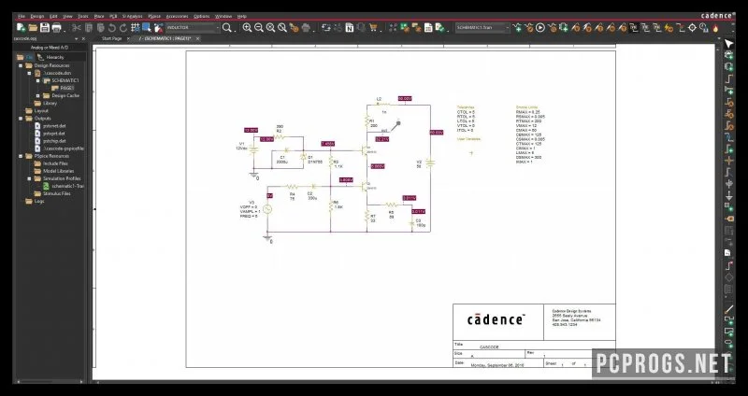
Task: Click the flame icon in PSpice toolbar
Action: [715, 28]
